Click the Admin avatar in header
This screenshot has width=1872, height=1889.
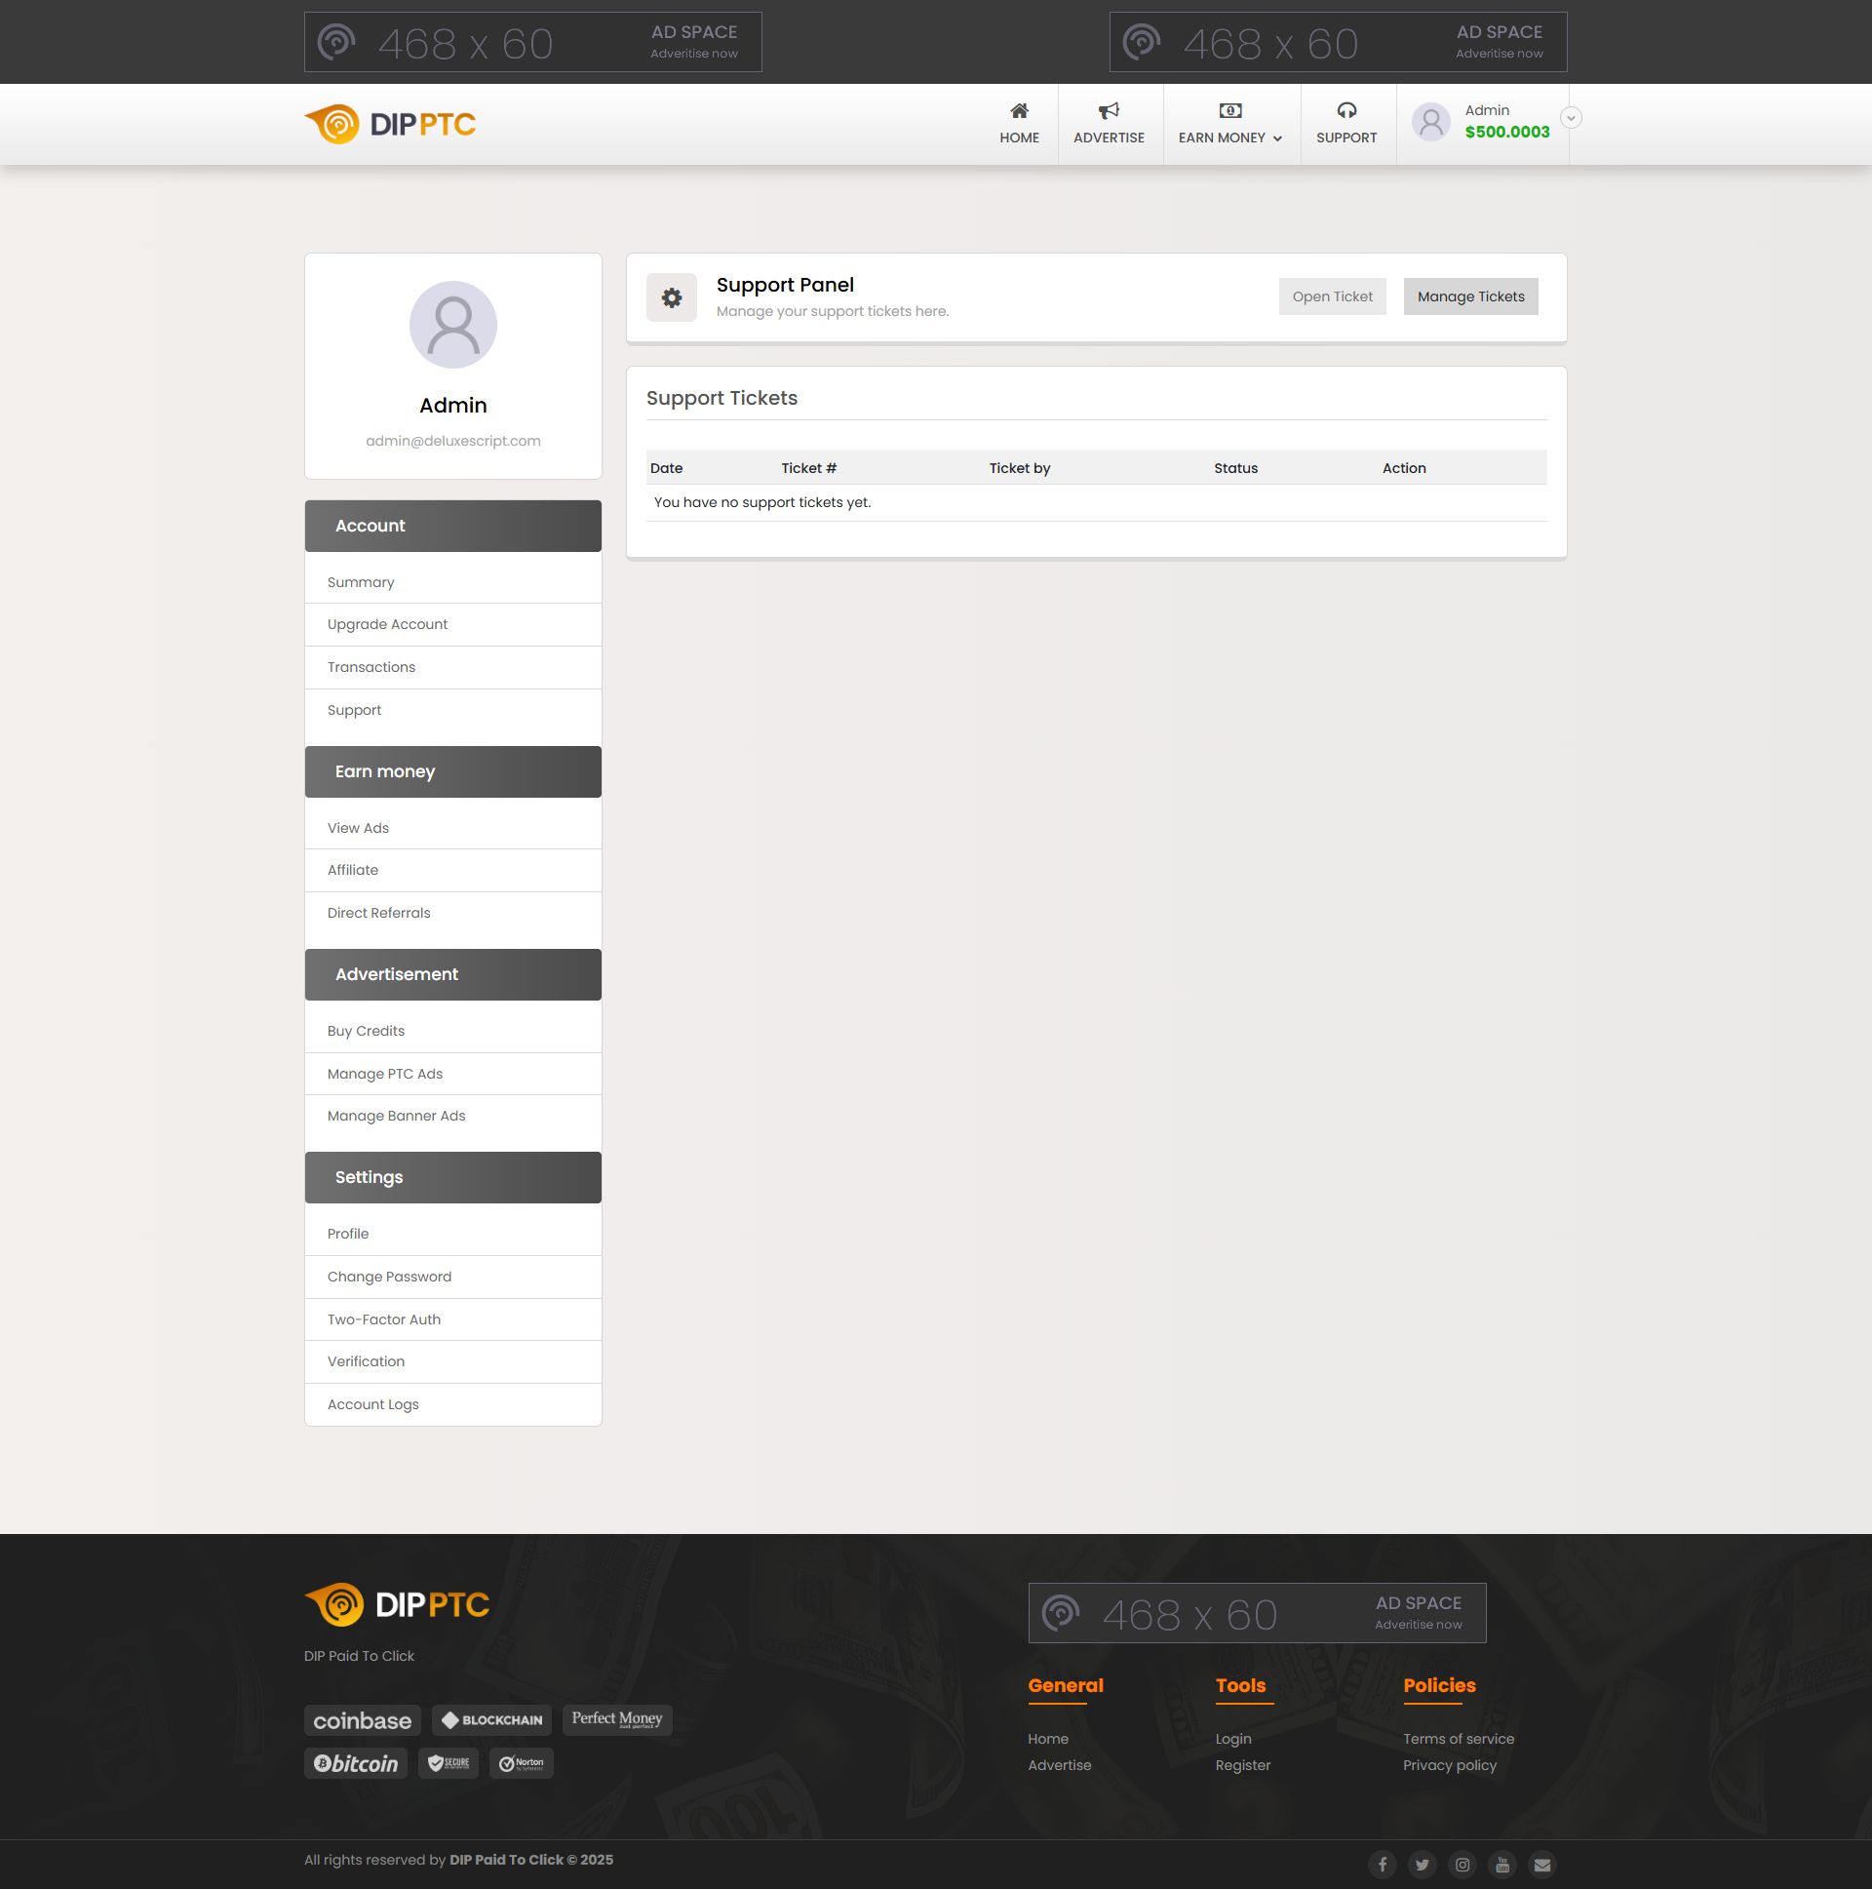point(1430,122)
